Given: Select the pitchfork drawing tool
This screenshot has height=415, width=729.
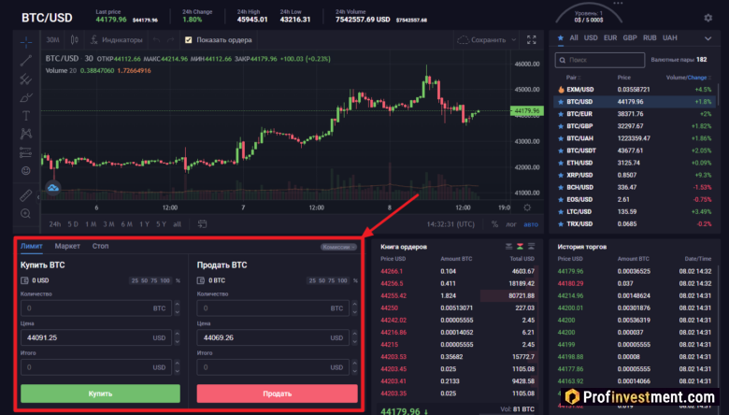Looking at the screenshot, I should pyautogui.click(x=26, y=79).
